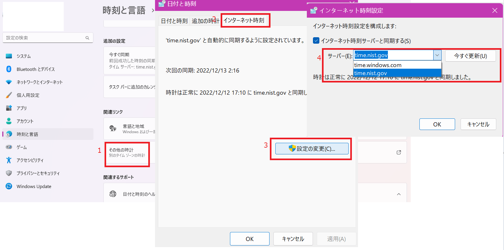504x250 pixels.
Task: Open アカウント settings category
Action: click(48, 121)
